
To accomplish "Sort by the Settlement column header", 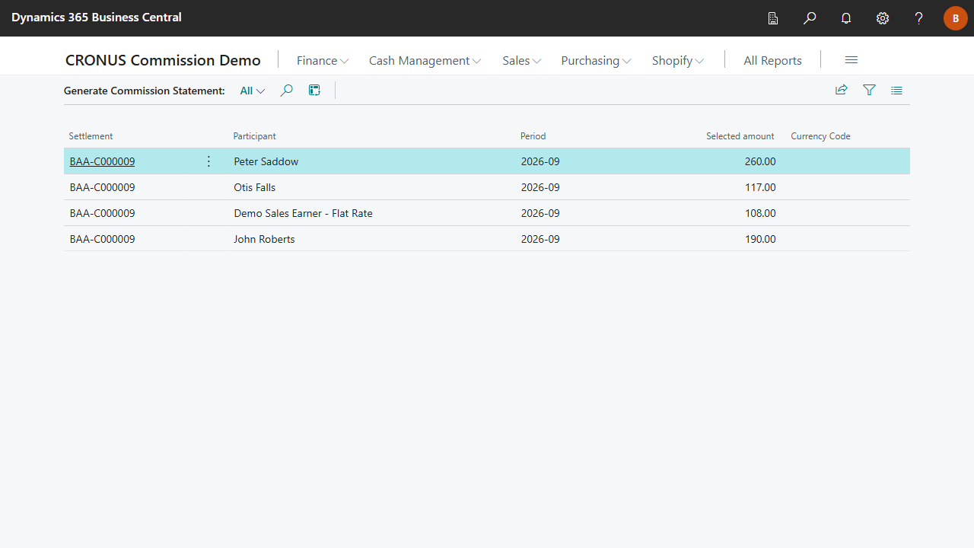I will (x=91, y=136).
